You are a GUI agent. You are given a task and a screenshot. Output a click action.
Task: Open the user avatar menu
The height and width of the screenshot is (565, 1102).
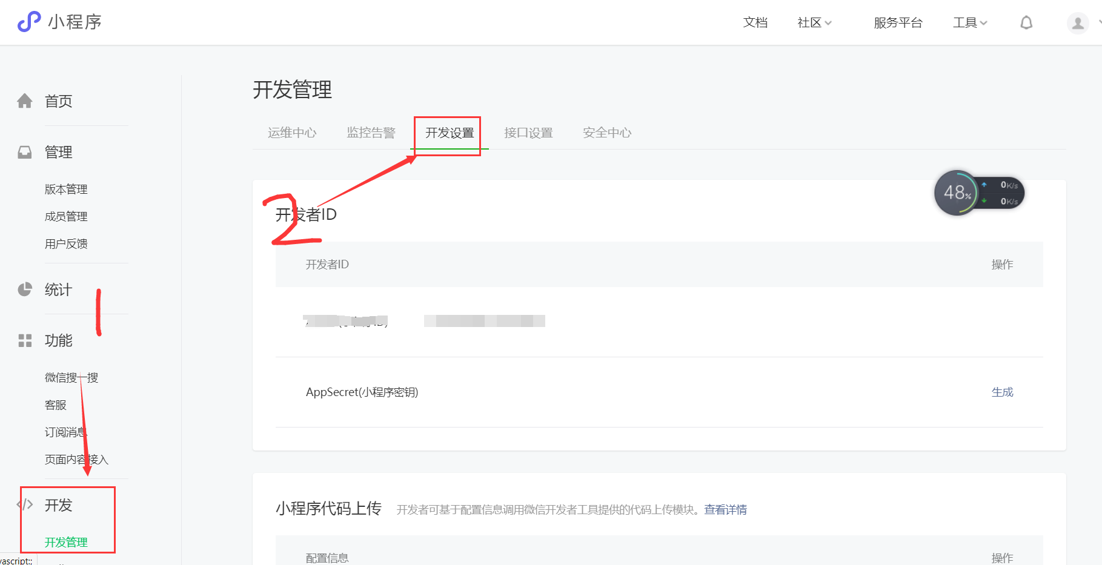tap(1078, 22)
